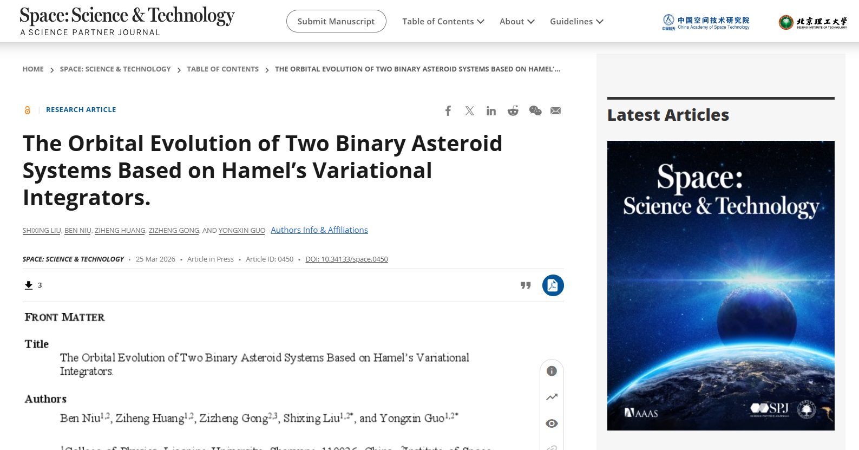
Task: Open the DOI 10.34133/space.0450 link
Action: pyautogui.click(x=346, y=259)
